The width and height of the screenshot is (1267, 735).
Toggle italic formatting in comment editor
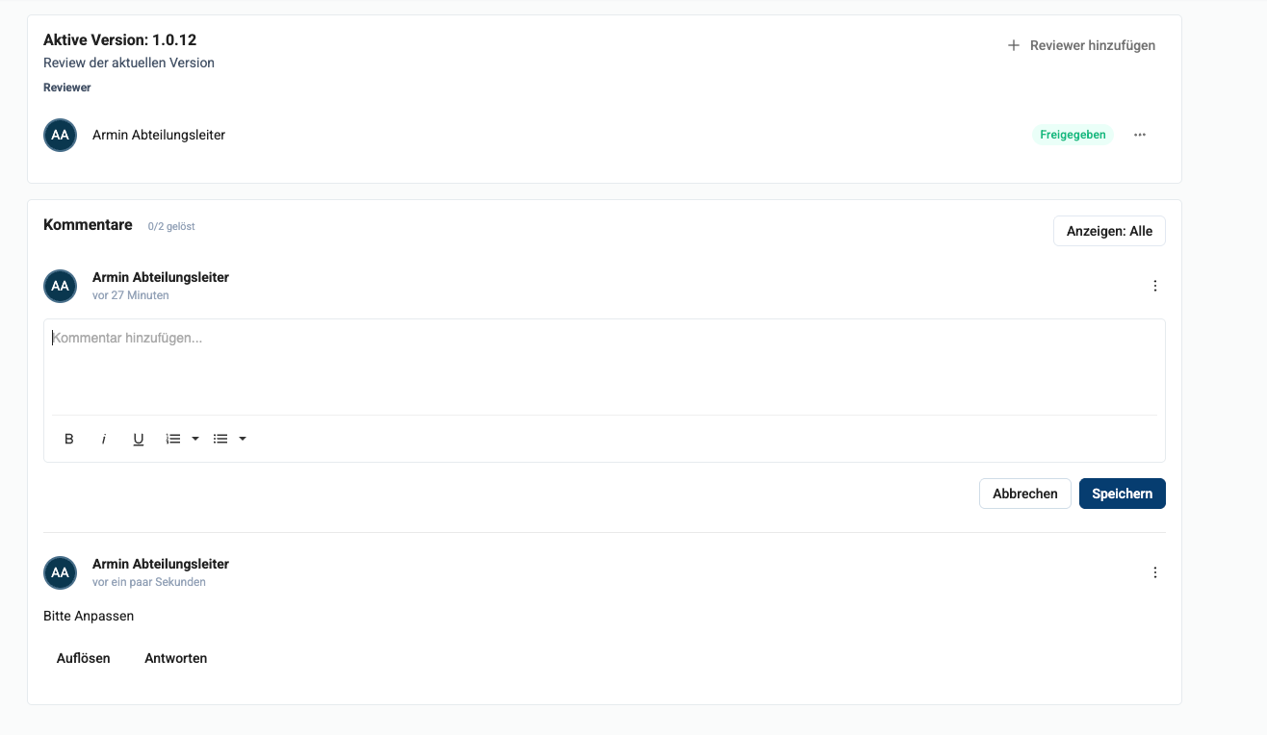[x=104, y=439]
